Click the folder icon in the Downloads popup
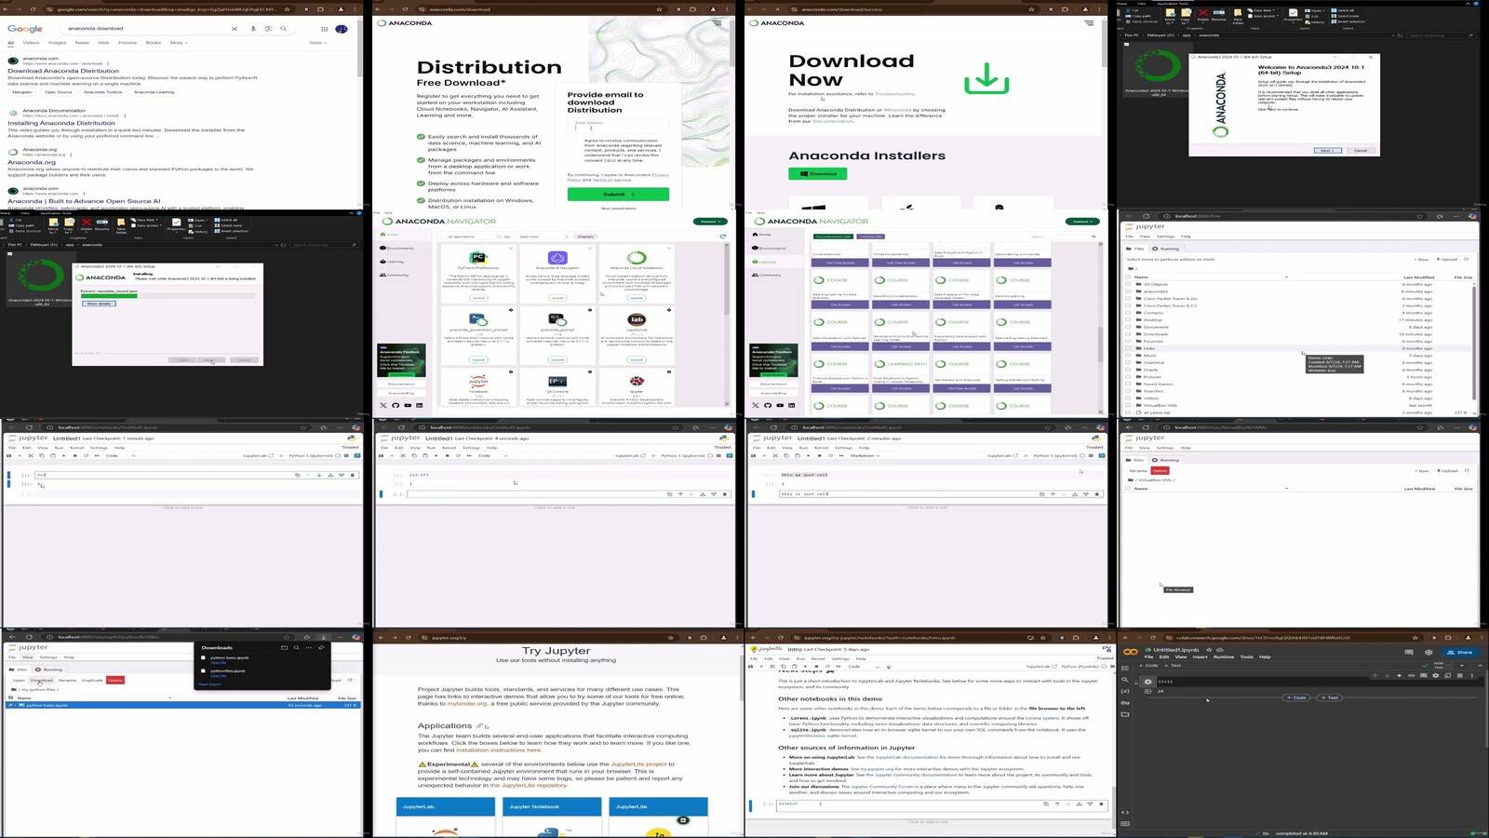This screenshot has height=838, width=1489. (285, 647)
